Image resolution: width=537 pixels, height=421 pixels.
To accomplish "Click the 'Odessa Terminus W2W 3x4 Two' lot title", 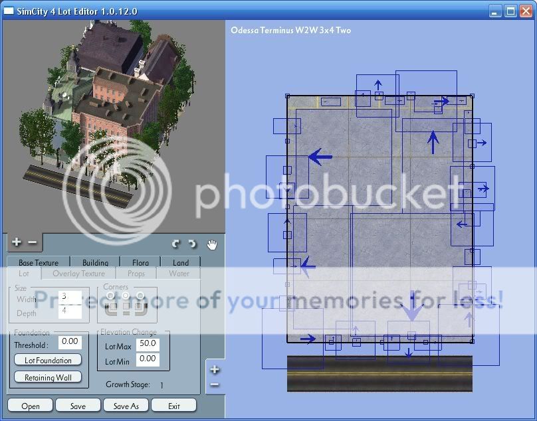I will click(x=290, y=31).
